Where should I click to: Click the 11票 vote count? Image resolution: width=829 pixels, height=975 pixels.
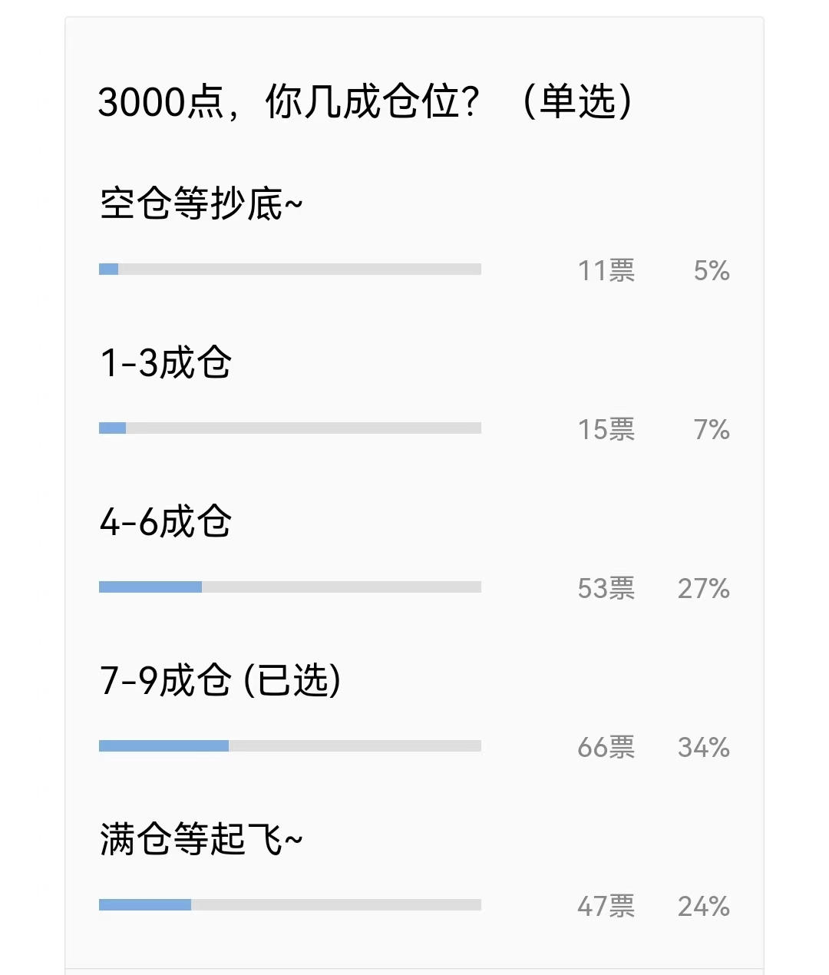[x=606, y=271]
